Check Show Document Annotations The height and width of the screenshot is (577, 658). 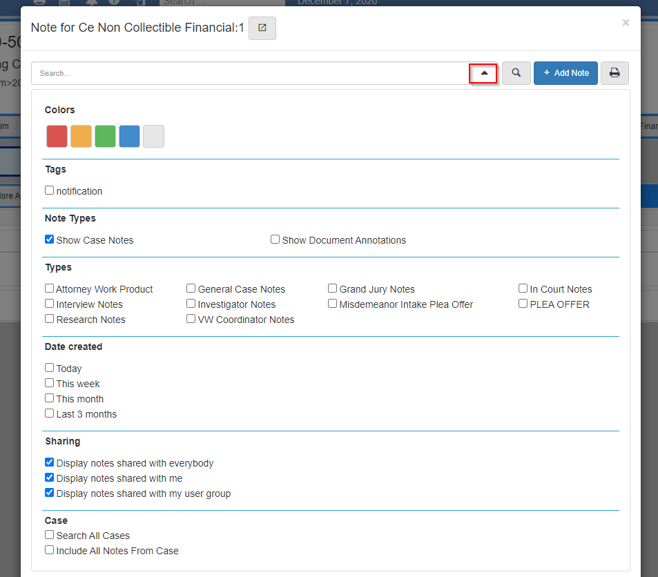coord(275,239)
